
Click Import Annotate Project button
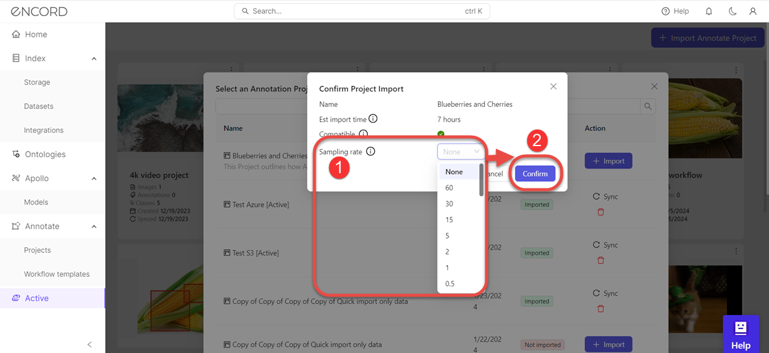(x=707, y=37)
